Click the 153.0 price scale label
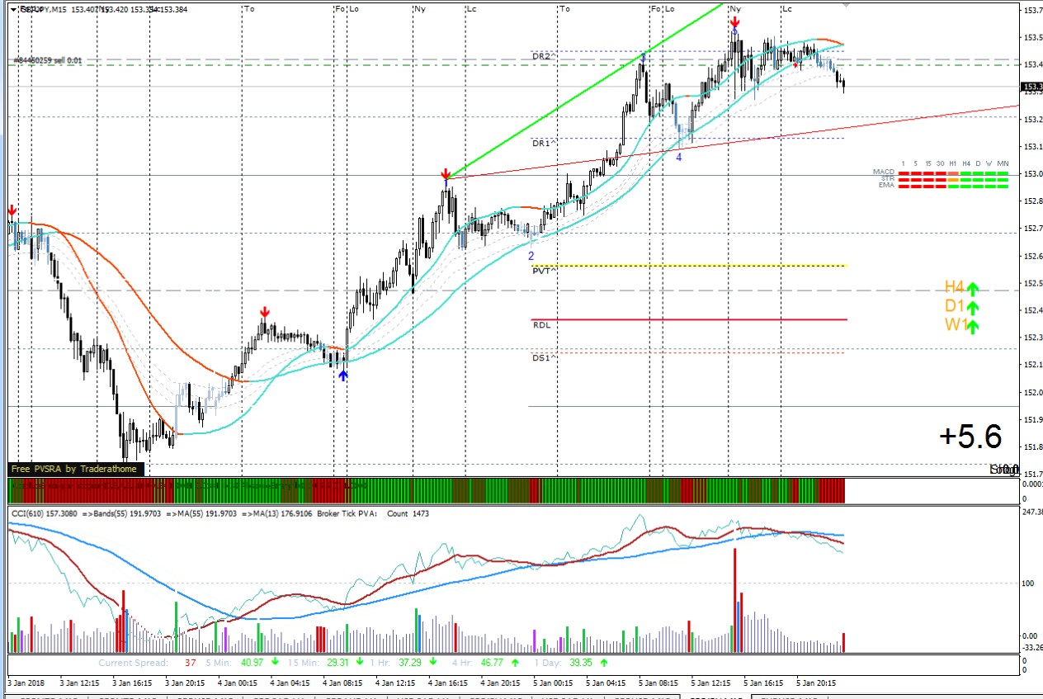 click(1032, 174)
